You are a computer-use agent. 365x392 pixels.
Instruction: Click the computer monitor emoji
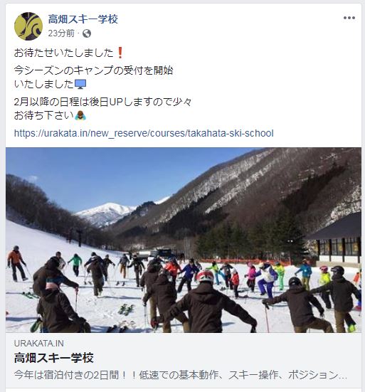point(80,84)
